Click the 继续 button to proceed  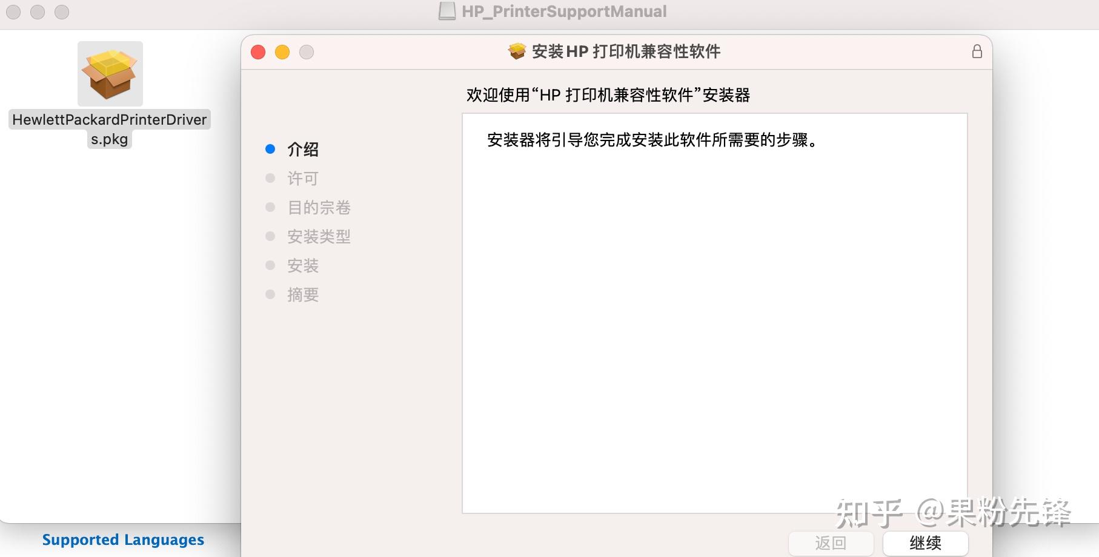pyautogui.click(x=926, y=543)
